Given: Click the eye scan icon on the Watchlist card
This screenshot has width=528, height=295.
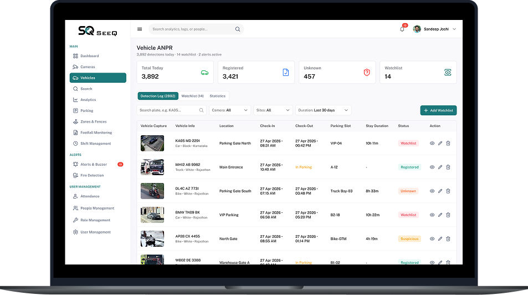Looking at the screenshot, I should pyautogui.click(x=448, y=72).
